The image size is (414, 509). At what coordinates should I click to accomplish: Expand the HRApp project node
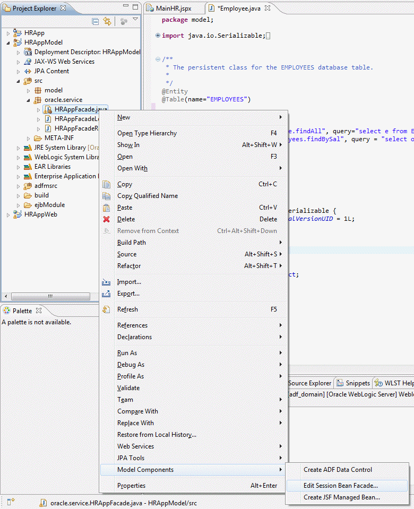pos(8,33)
